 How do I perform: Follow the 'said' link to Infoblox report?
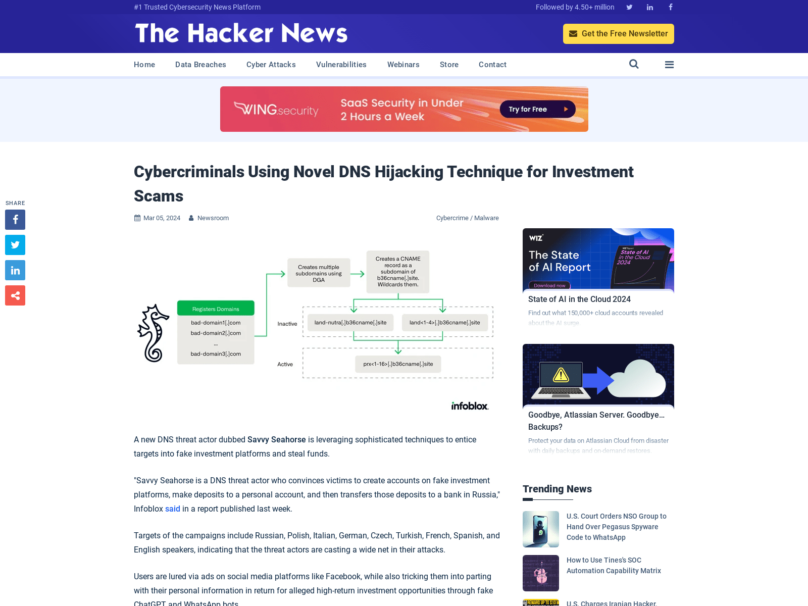tap(173, 509)
